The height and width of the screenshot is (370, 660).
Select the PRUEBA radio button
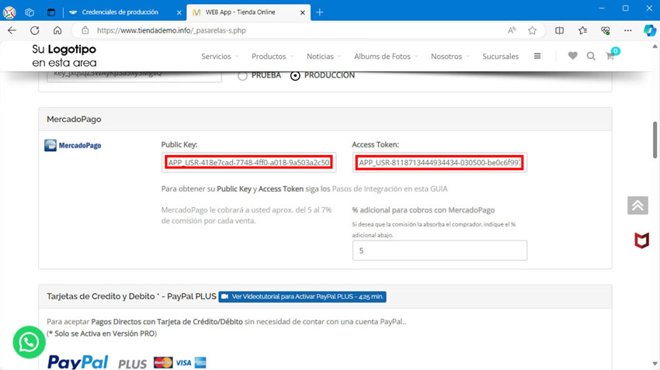[x=243, y=75]
